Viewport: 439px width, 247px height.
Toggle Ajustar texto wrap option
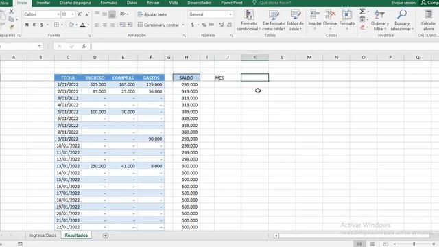(152, 14)
